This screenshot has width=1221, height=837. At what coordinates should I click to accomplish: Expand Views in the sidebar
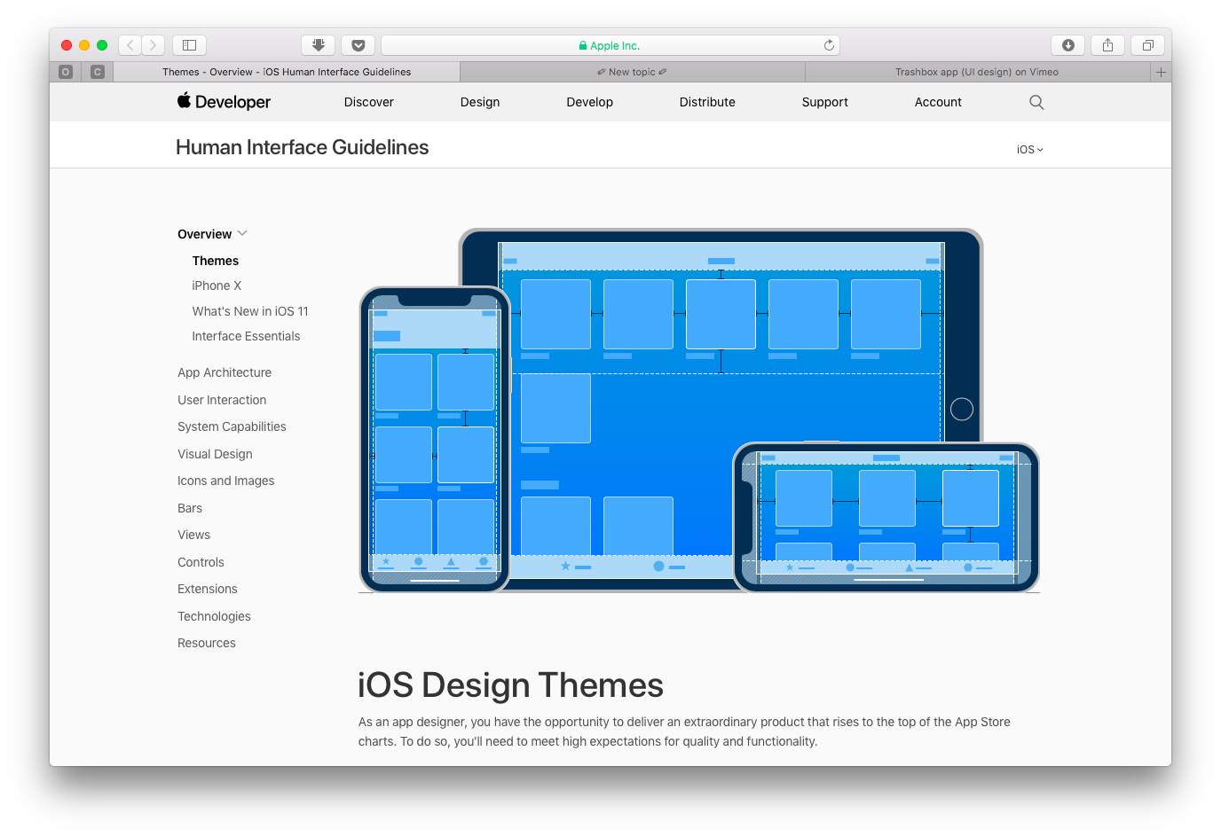[193, 535]
